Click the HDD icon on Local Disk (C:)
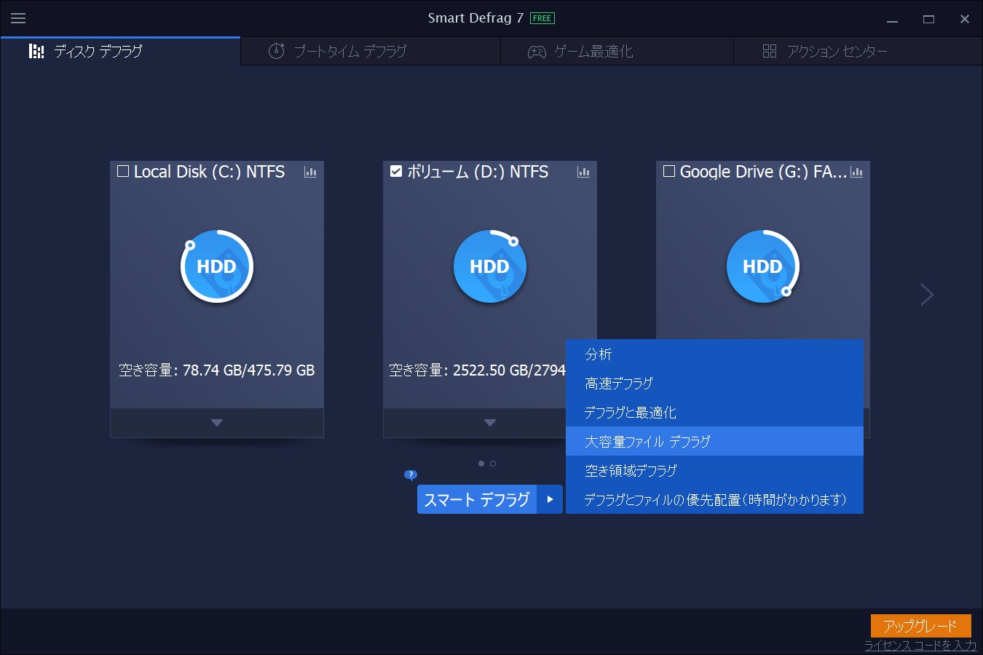 click(216, 266)
